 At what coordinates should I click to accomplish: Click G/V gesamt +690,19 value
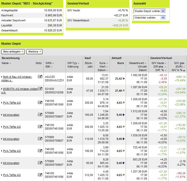pos(180,77)
